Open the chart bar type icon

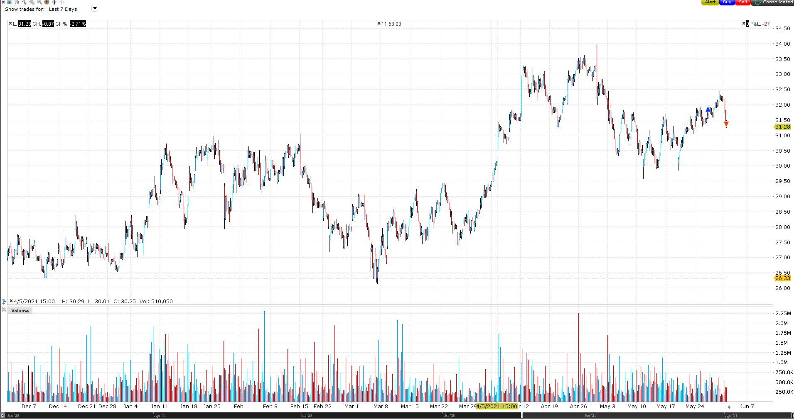tap(17, 2)
